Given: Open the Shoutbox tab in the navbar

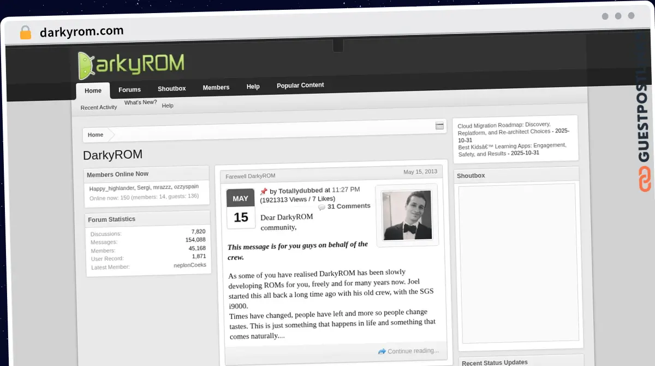Looking at the screenshot, I should [x=171, y=88].
